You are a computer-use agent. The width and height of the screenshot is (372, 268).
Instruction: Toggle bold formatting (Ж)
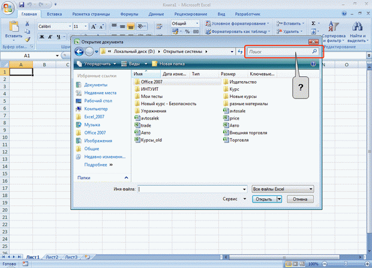point(42,37)
